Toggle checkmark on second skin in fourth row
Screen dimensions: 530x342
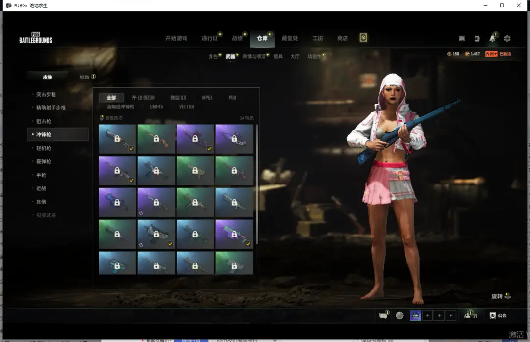pyautogui.click(x=170, y=244)
